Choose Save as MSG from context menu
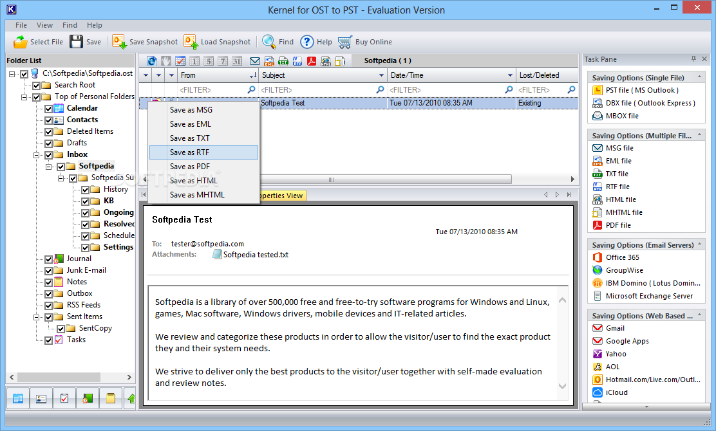Viewport: 716px width, 431px height. (x=203, y=110)
